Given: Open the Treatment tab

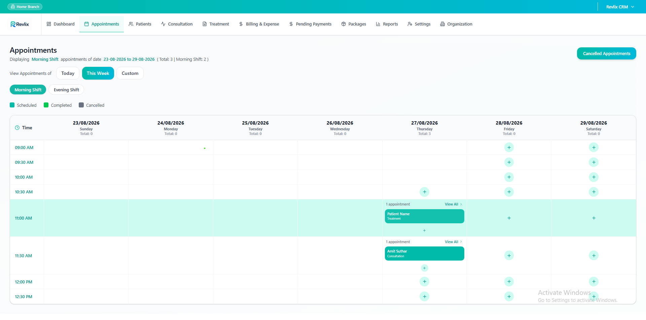Looking at the screenshot, I should (x=216, y=24).
